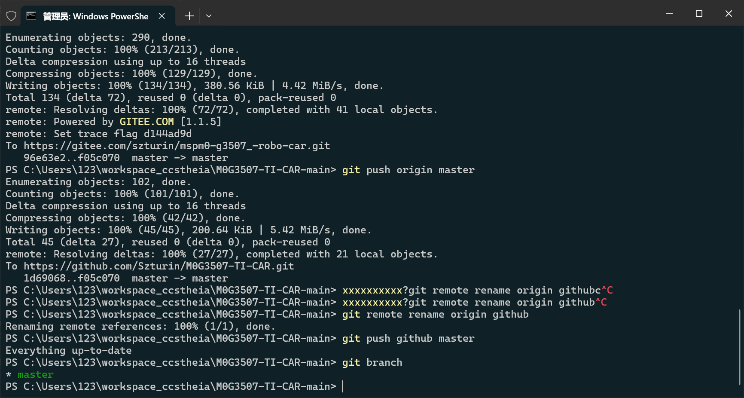Minimize the terminal window
Image resolution: width=744 pixels, height=398 pixels.
[x=669, y=14]
